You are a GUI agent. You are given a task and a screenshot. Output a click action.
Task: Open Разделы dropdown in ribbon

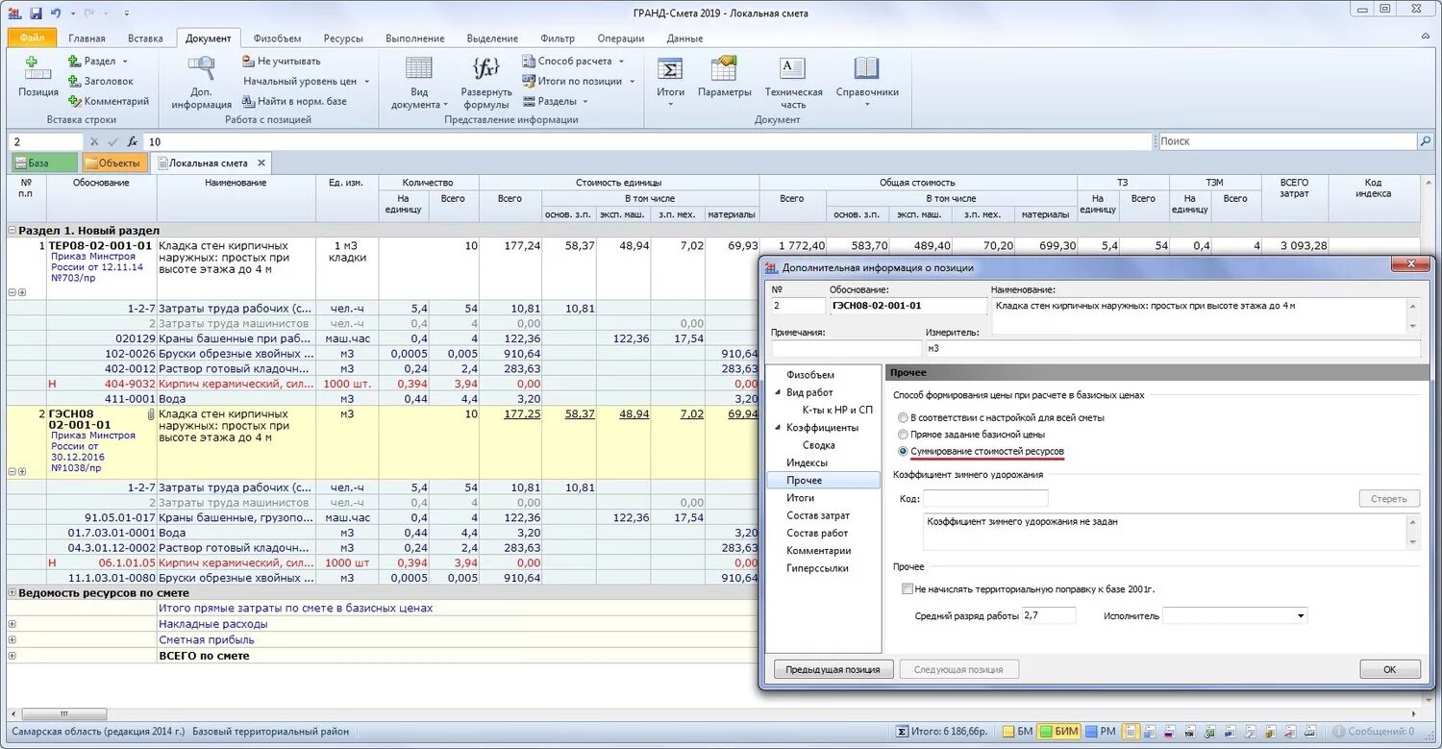[x=585, y=102]
